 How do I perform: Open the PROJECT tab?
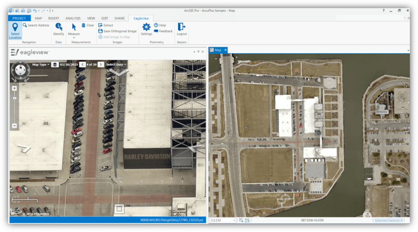click(x=19, y=18)
